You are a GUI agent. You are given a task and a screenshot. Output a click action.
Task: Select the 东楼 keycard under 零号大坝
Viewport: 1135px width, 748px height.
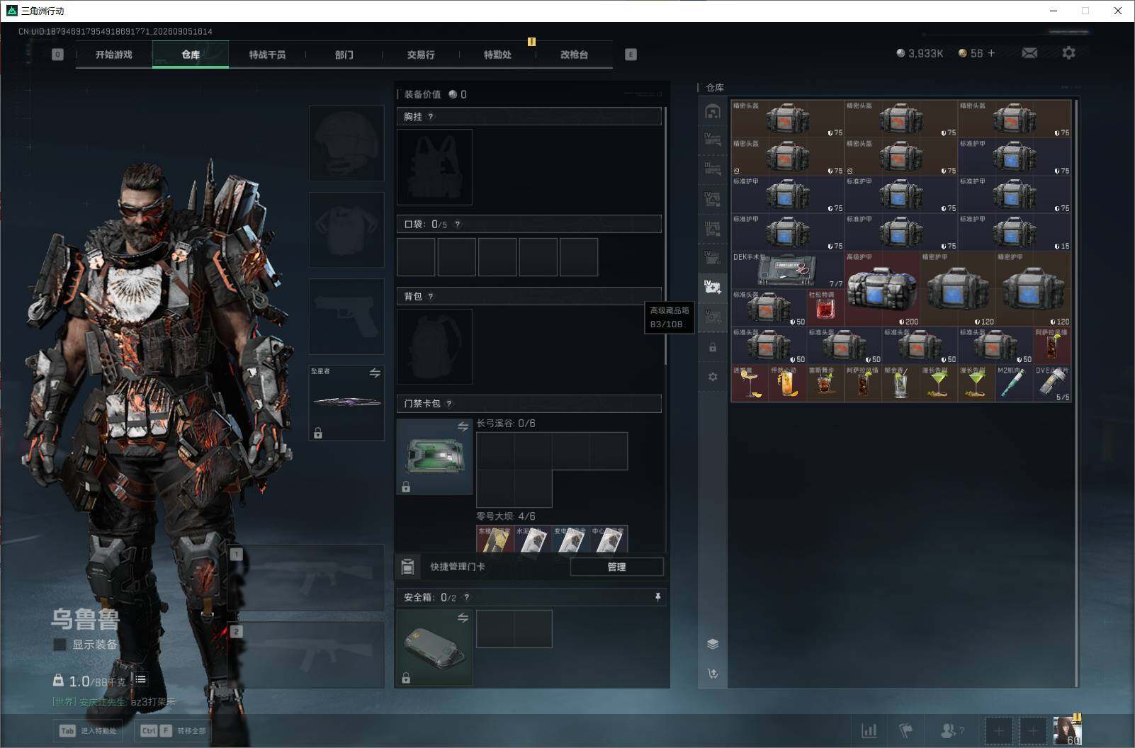pos(495,539)
